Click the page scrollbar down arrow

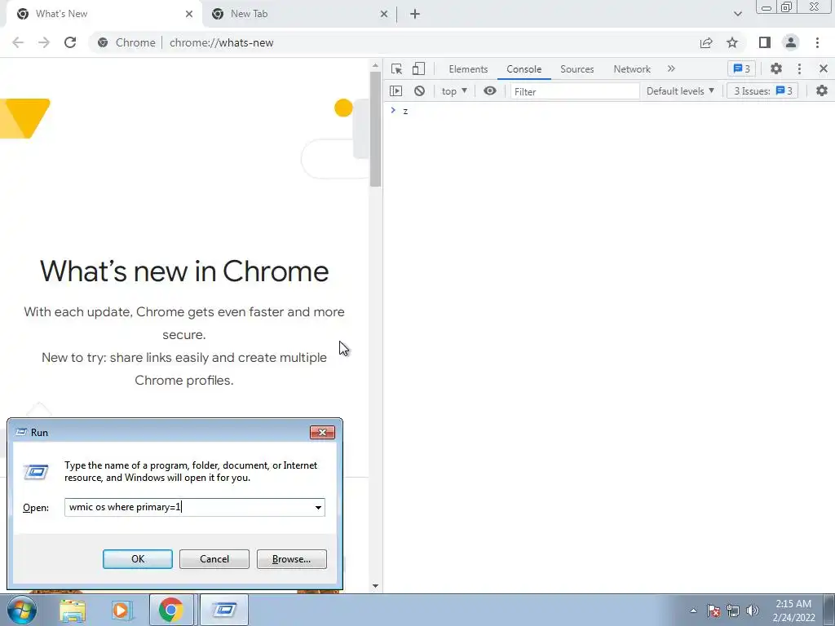pos(375,586)
